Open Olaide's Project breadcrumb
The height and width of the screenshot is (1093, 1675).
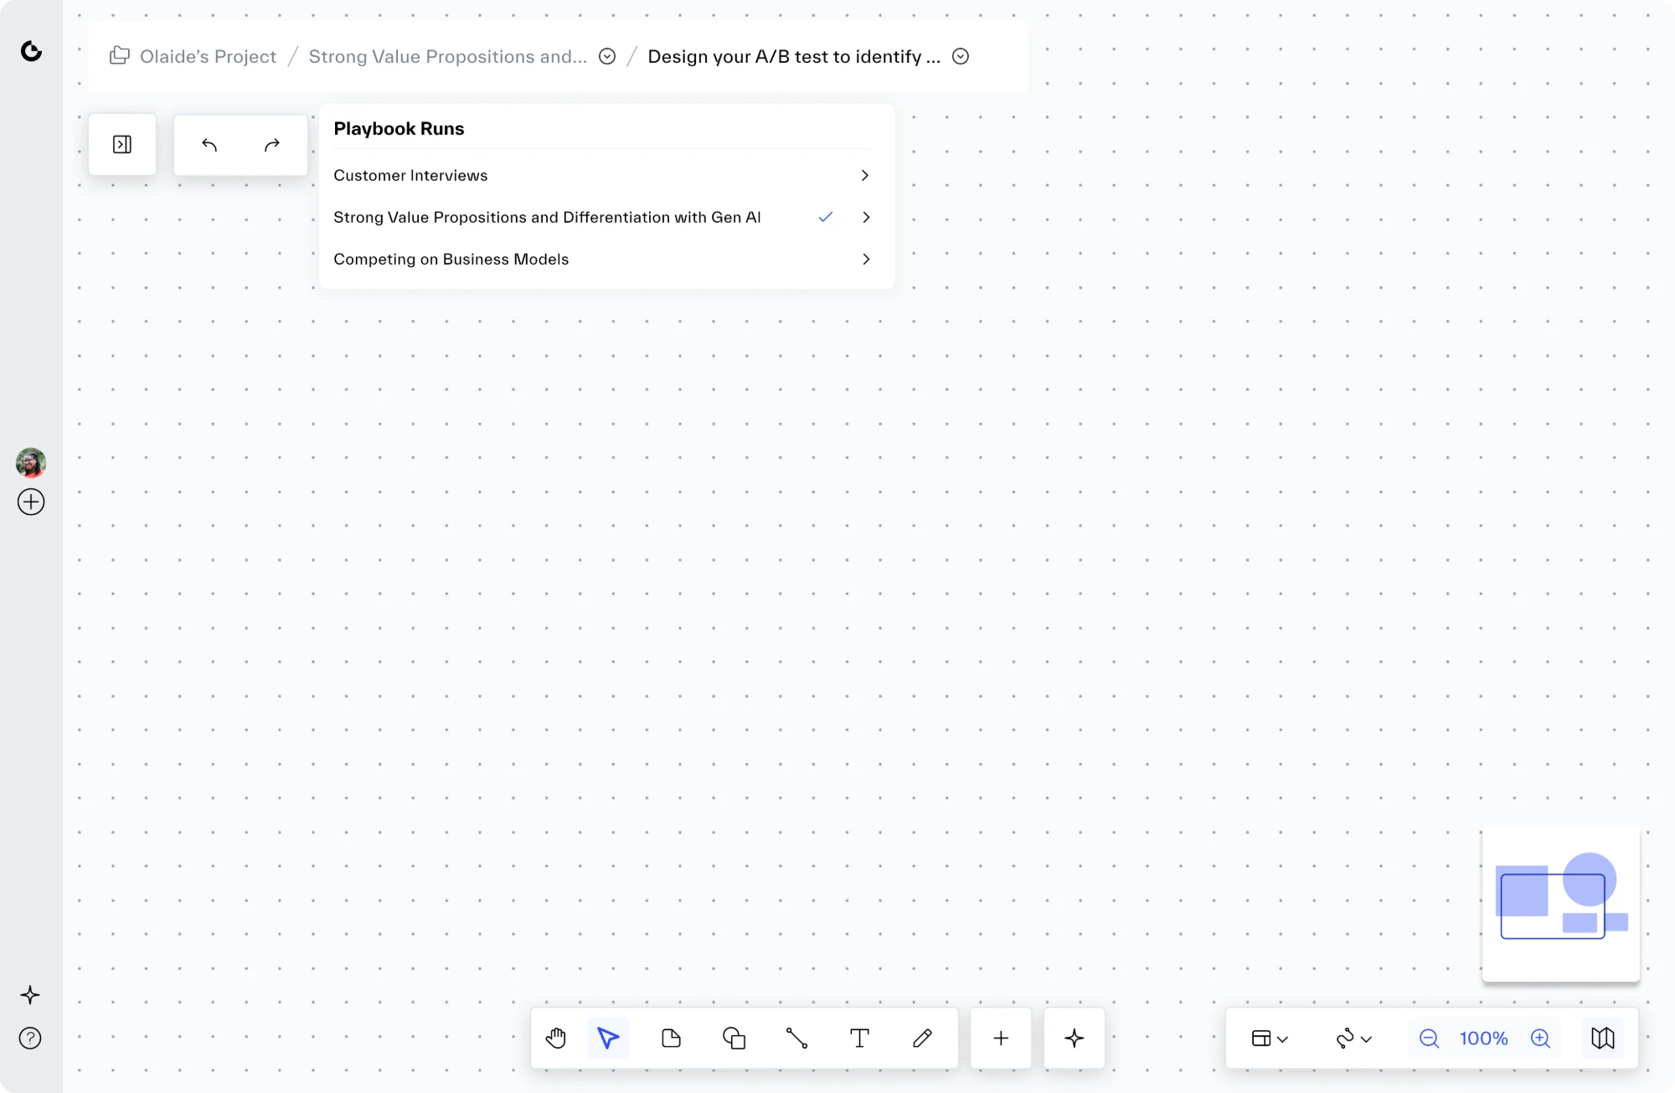click(208, 56)
